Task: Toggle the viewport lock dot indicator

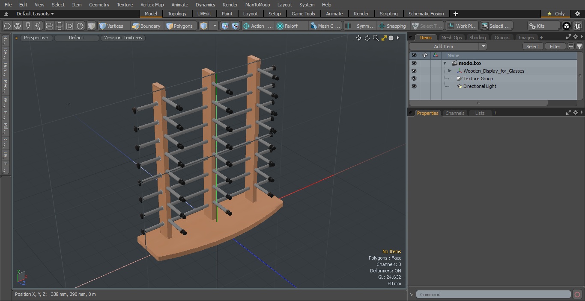Action: pos(16,38)
